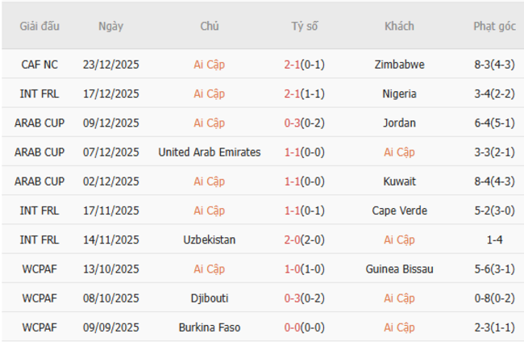Select the 8-3(4-3) corner stat for Zimbabwe
524x346 pixels.
click(494, 65)
